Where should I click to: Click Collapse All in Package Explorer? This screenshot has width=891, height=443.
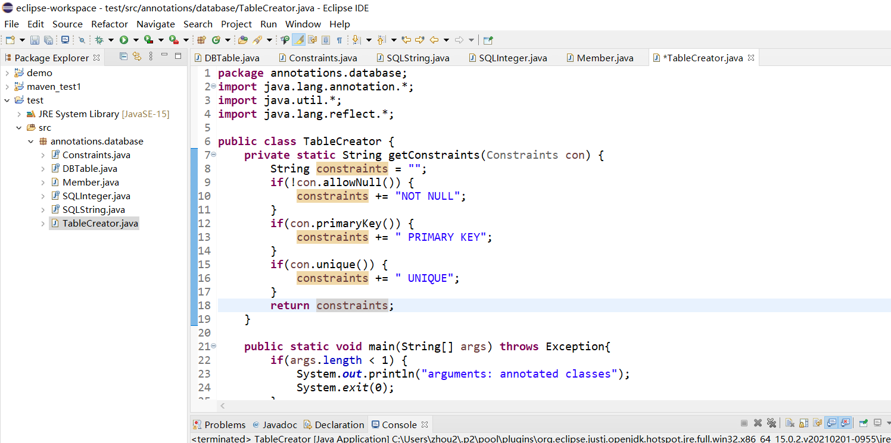pos(123,56)
